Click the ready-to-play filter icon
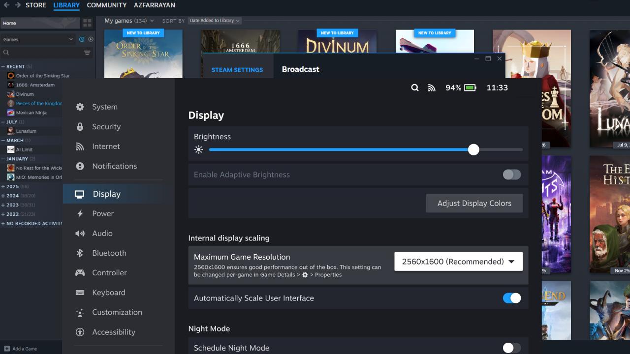 pos(91,39)
